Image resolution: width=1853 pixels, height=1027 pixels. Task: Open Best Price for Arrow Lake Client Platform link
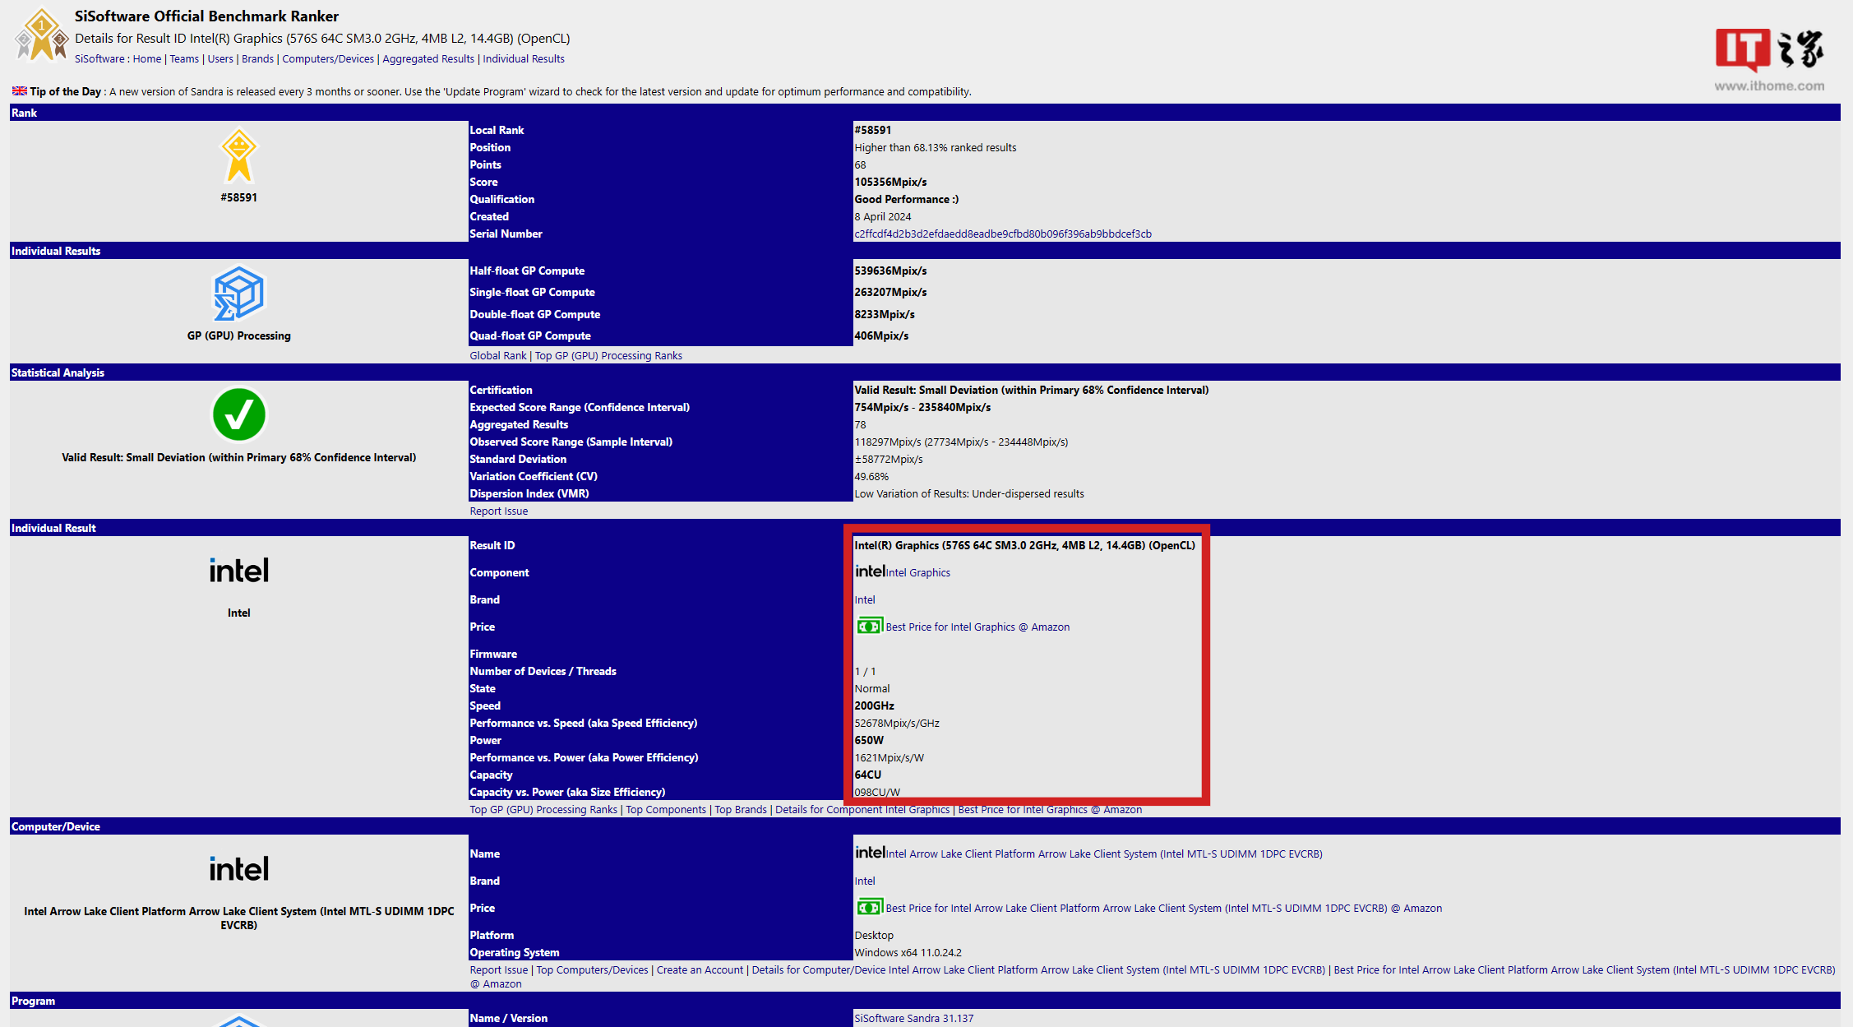tap(1164, 909)
